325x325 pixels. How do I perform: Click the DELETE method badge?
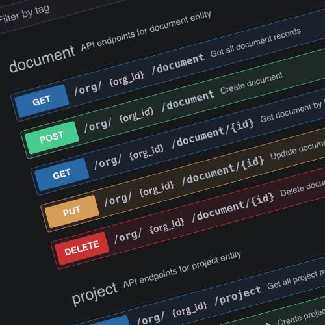pyautogui.click(x=82, y=248)
